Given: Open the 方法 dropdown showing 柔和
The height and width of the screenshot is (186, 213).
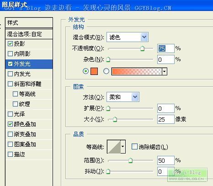Looking at the screenshot, I should click(x=123, y=97).
